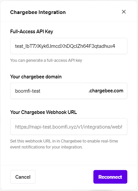Image resolution: width=138 pixels, height=191 pixels.
Task: Click the "event notifications for your integration" line
Action: coord(47,147)
